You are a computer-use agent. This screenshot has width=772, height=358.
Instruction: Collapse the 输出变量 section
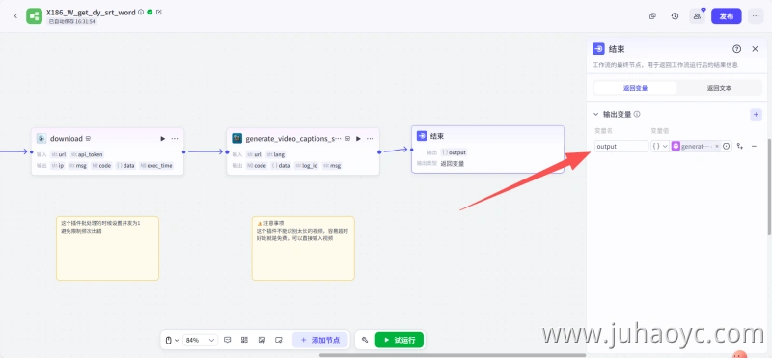[x=595, y=114]
